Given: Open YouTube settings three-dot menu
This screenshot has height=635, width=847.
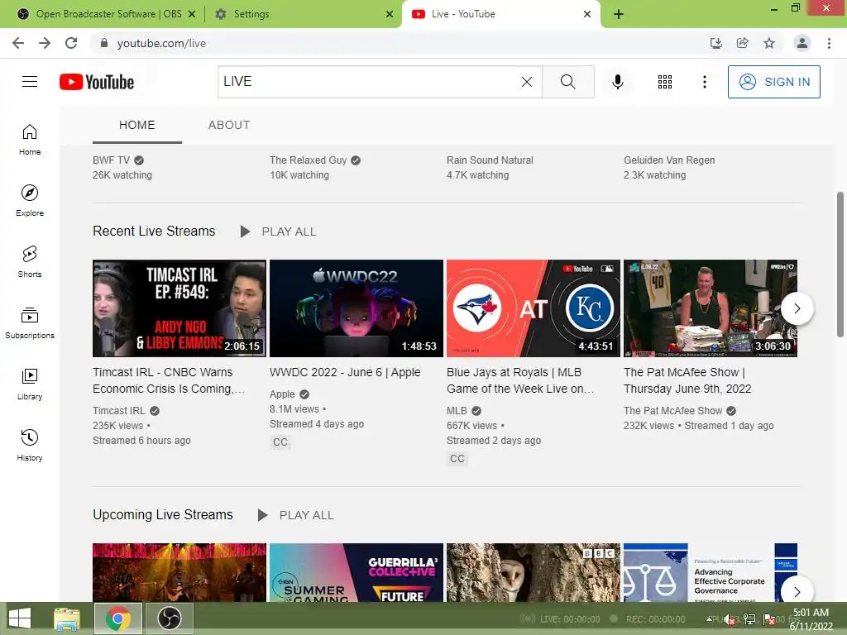Looking at the screenshot, I should tap(705, 82).
